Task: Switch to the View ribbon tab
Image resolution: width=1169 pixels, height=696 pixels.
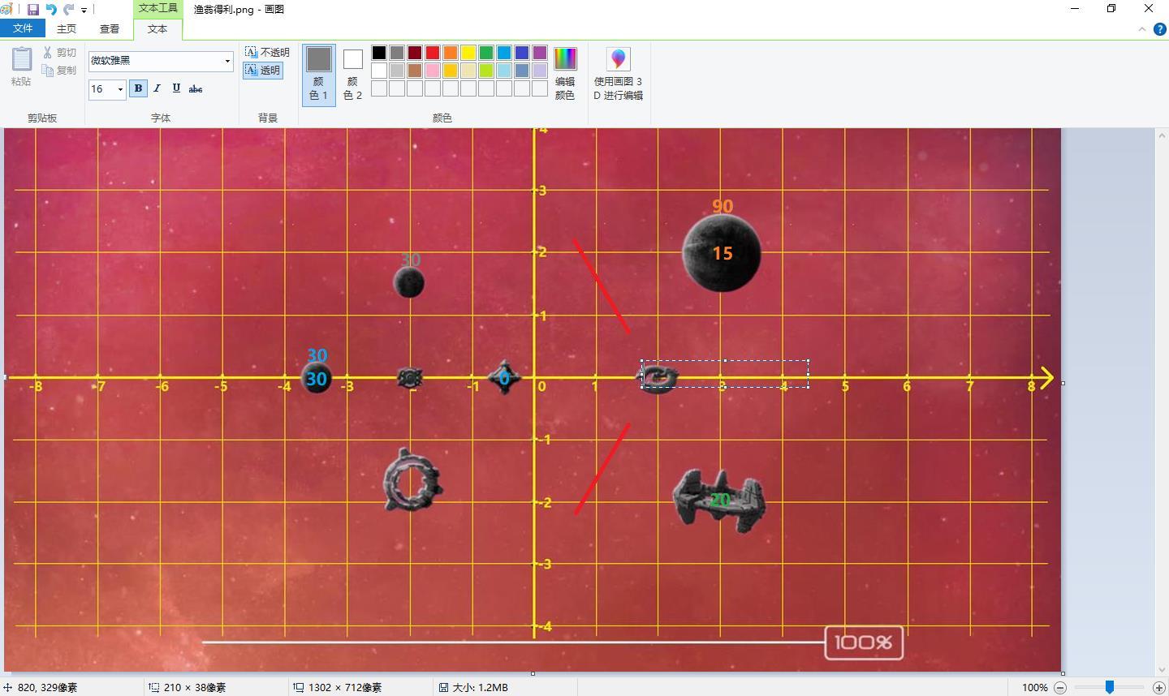Action: point(110,28)
